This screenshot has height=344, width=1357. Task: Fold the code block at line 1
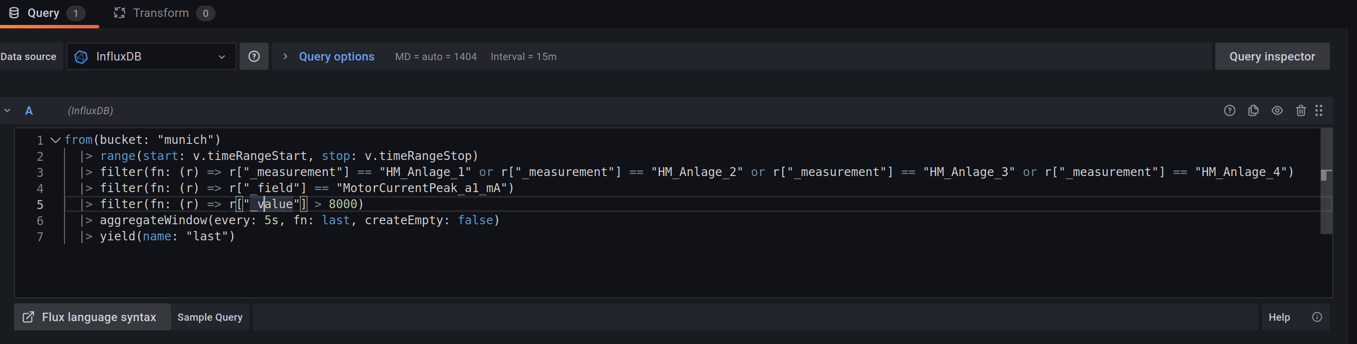pos(55,140)
